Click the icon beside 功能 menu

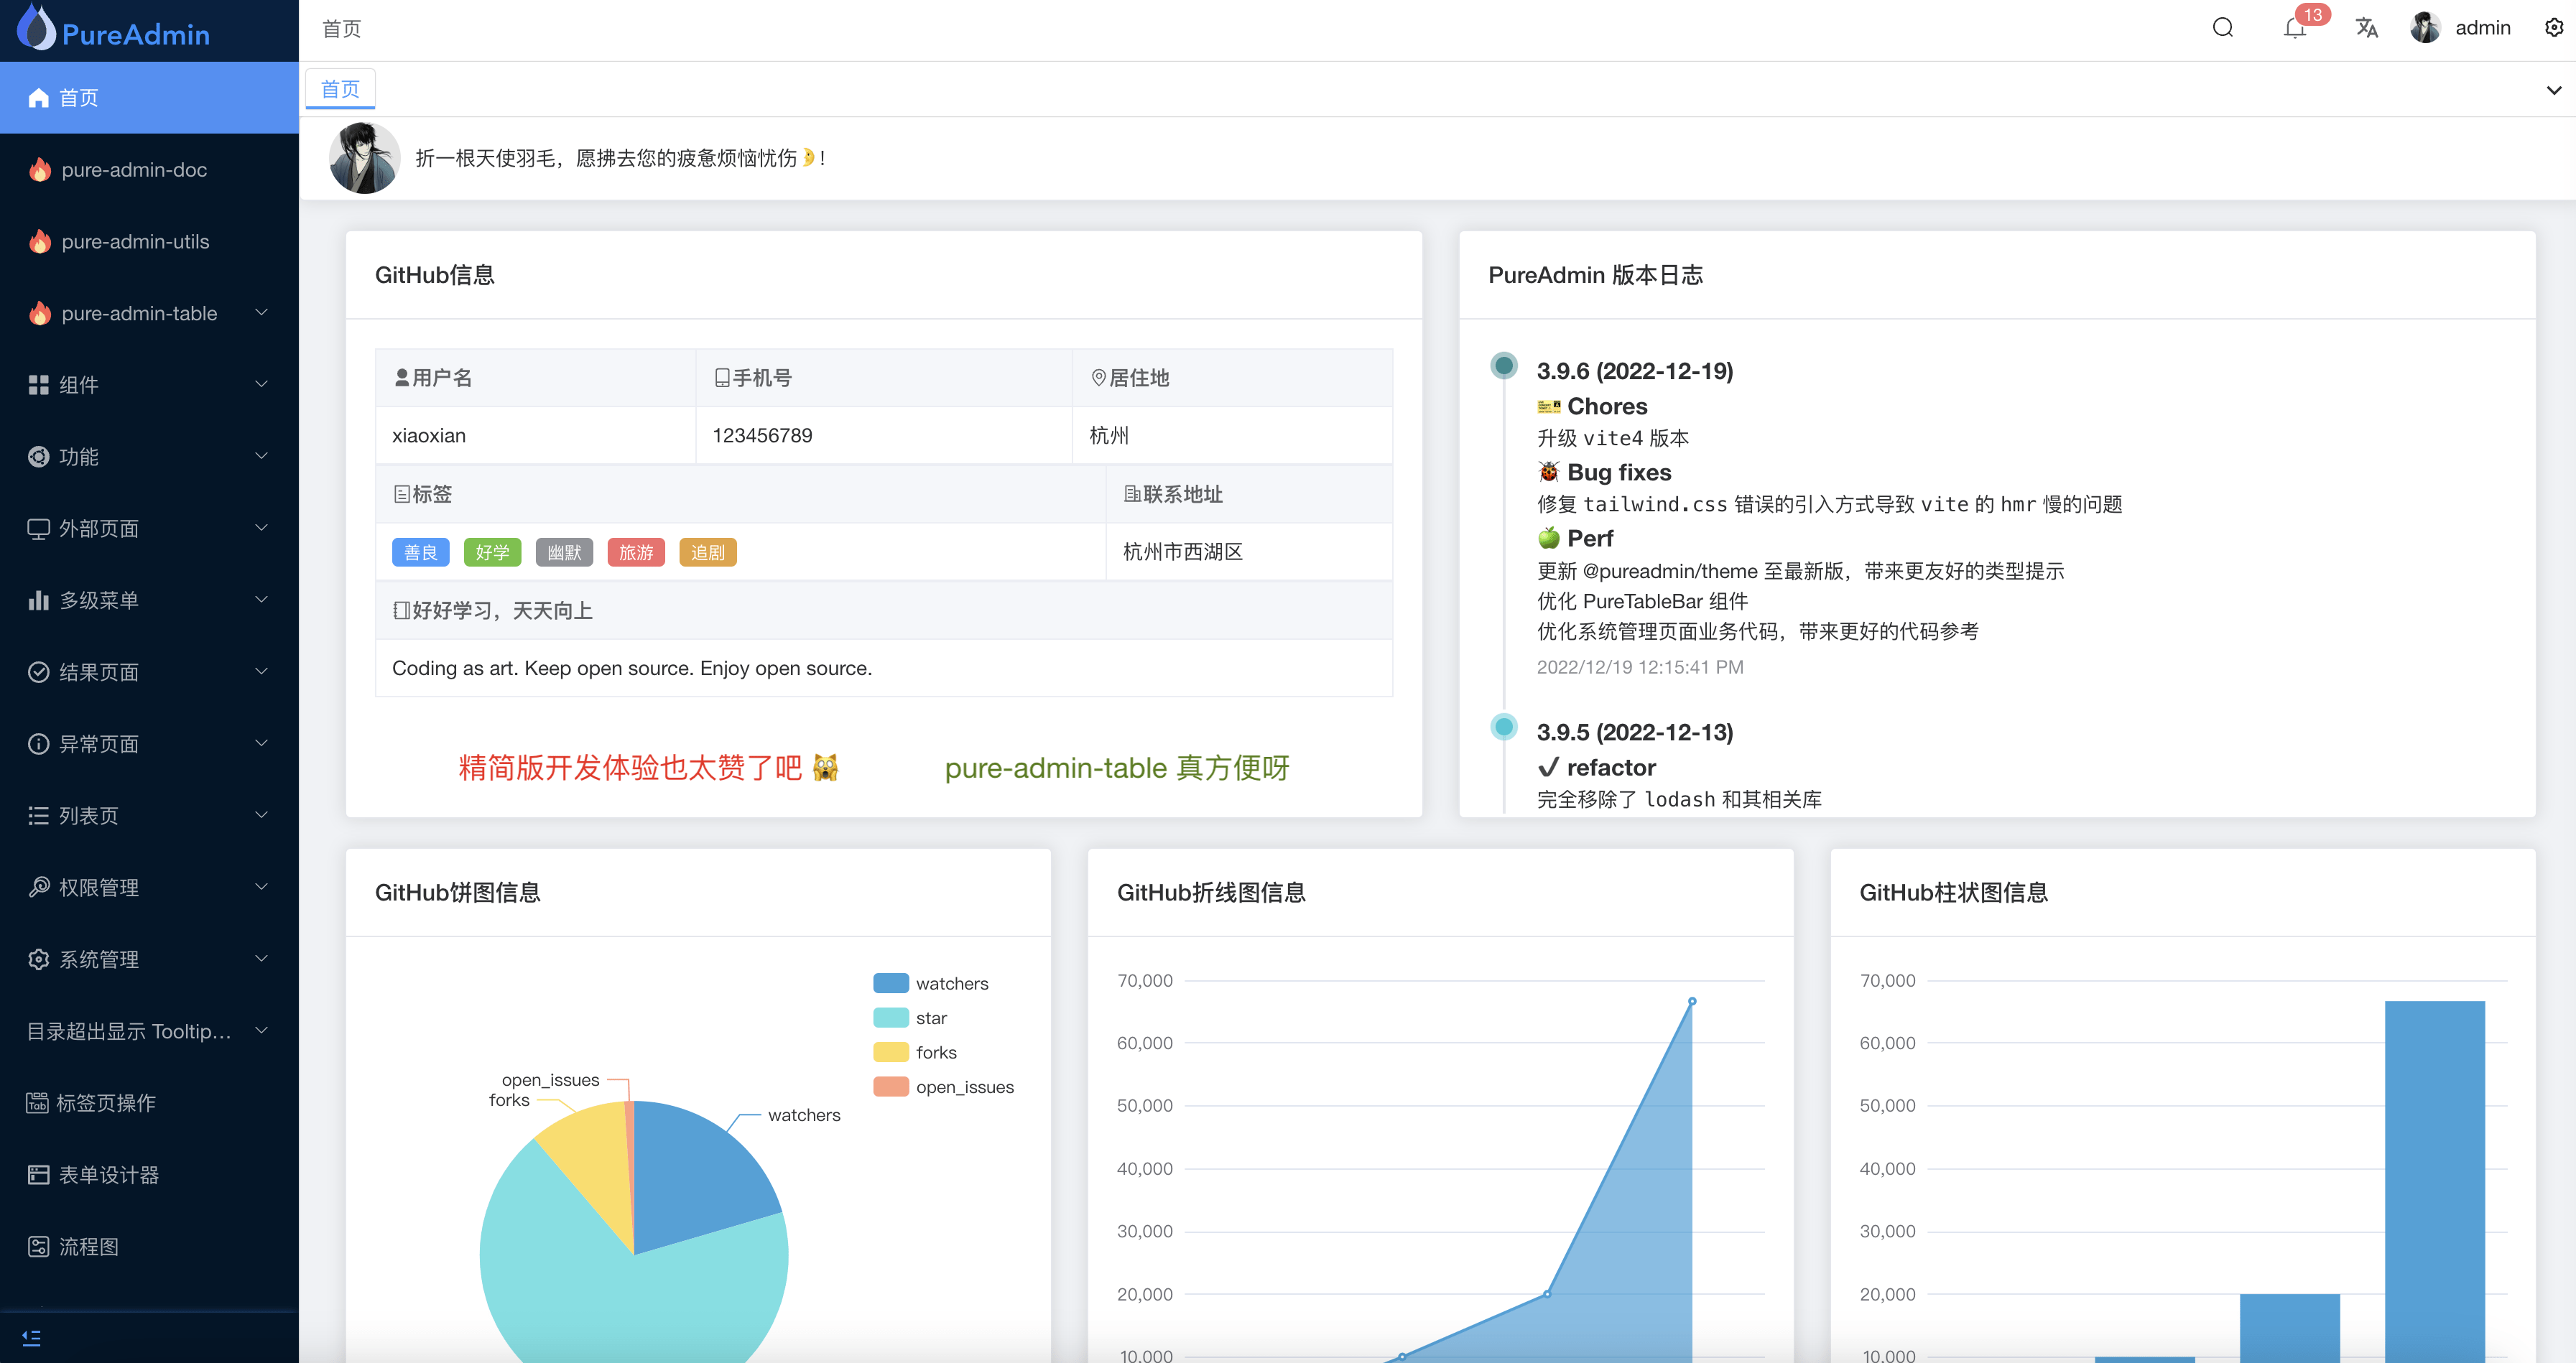38,457
